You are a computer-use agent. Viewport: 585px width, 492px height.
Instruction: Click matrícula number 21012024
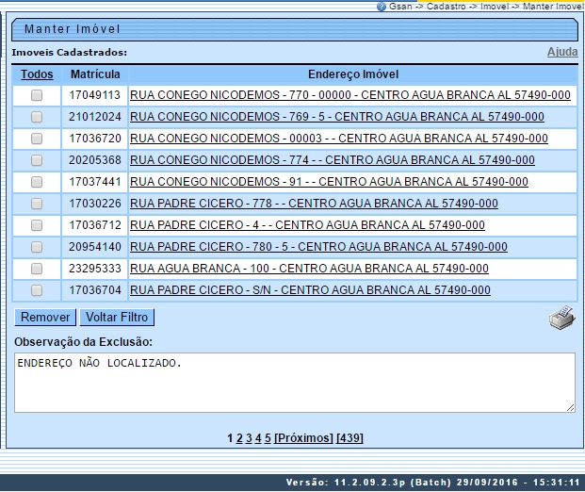pos(95,117)
